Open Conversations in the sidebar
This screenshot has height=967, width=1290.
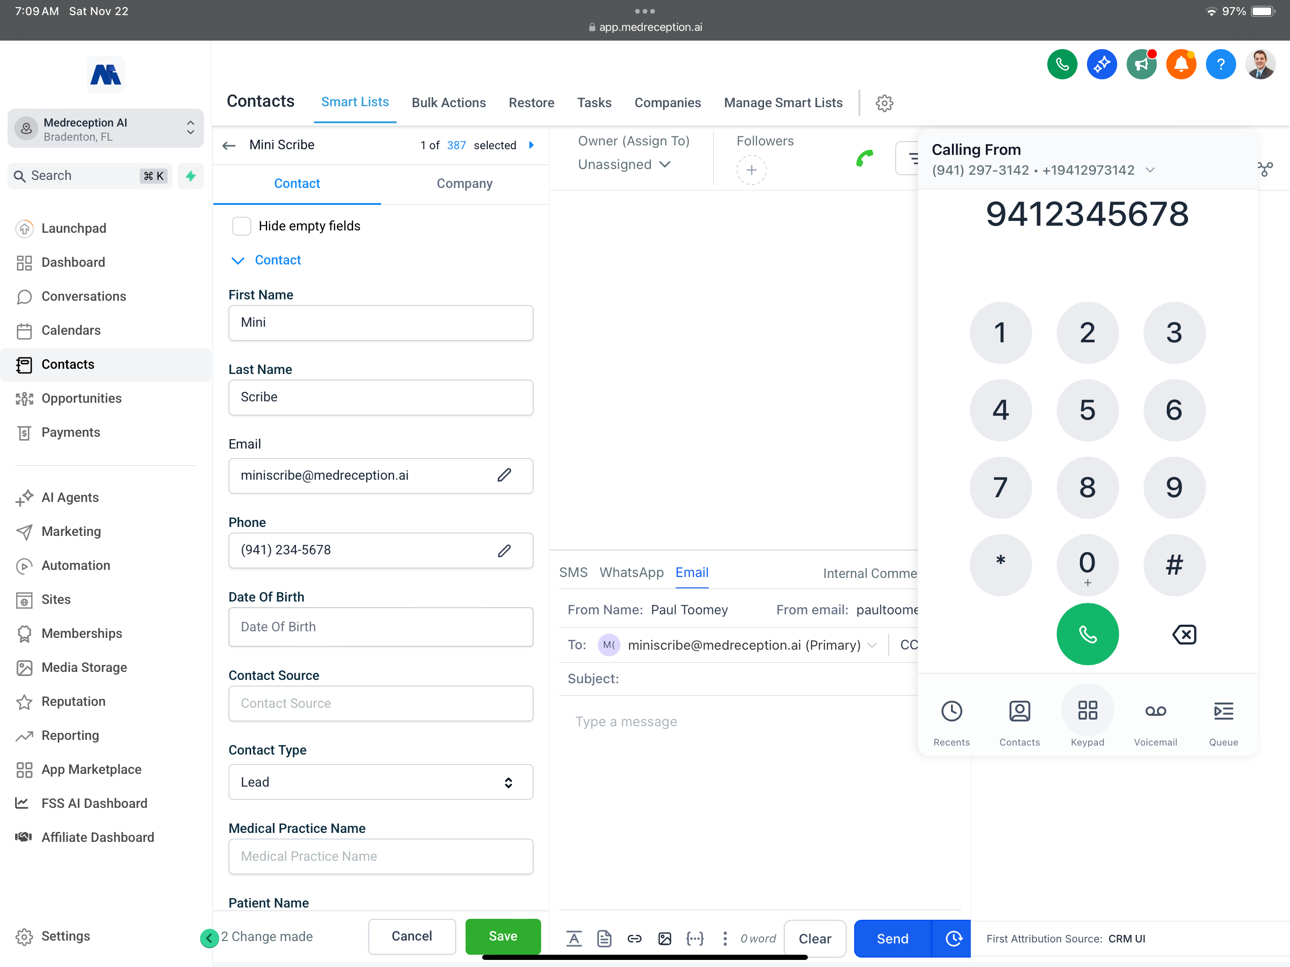[84, 296]
